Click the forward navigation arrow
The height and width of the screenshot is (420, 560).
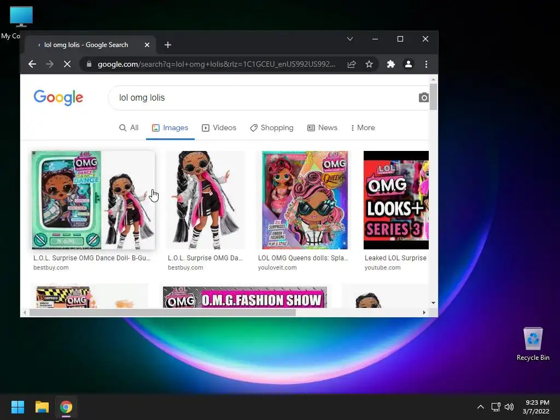point(50,65)
